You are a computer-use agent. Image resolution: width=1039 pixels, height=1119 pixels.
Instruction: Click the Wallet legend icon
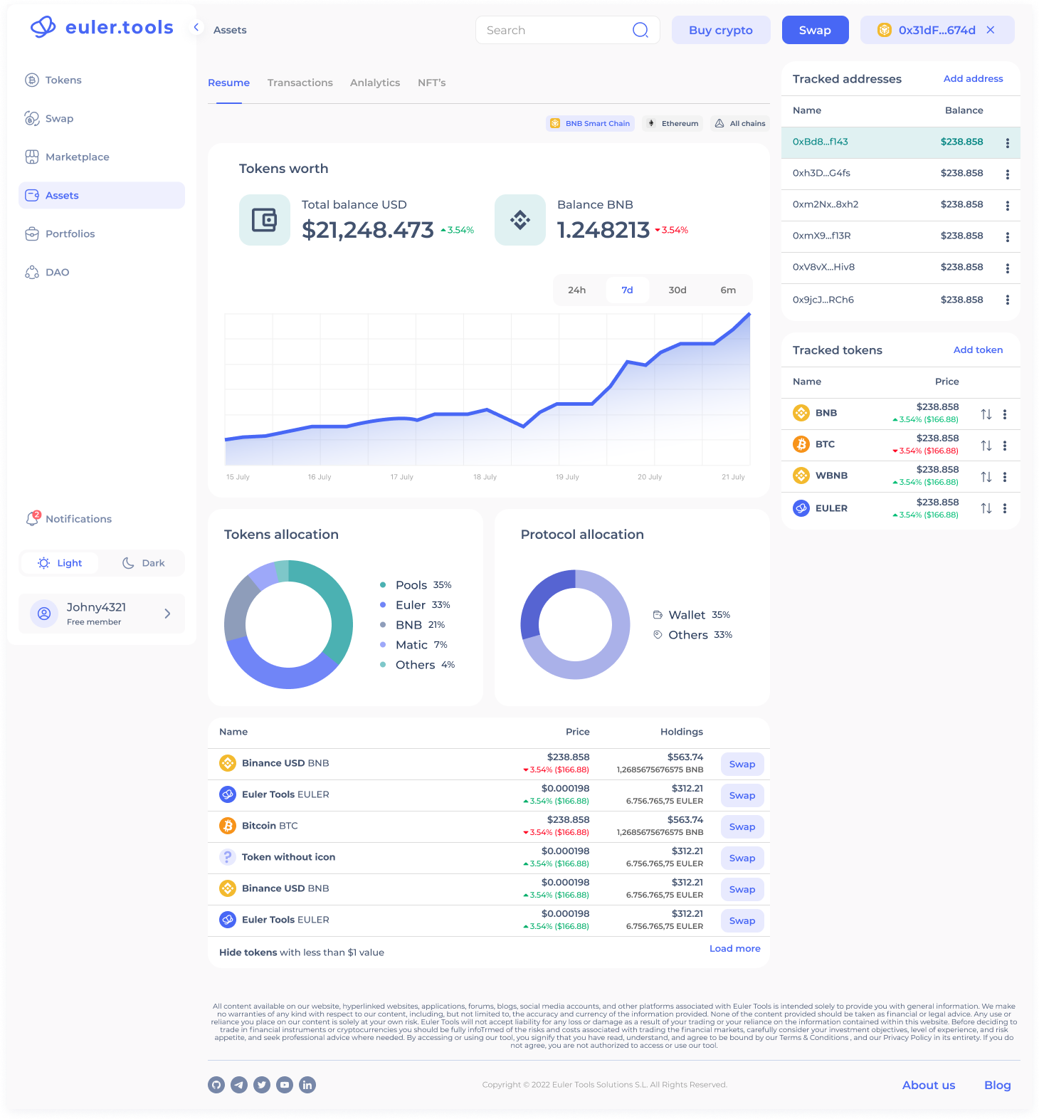[x=658, y=614]
